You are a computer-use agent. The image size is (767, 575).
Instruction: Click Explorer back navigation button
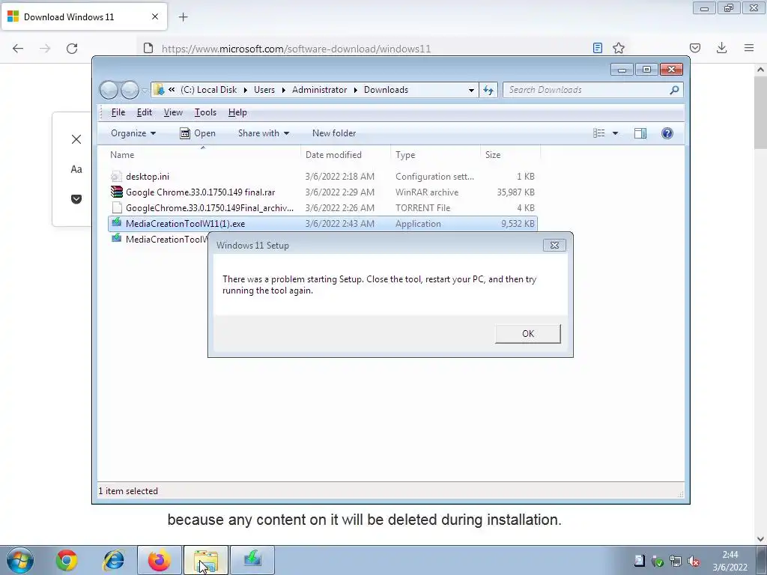point(109,90)
